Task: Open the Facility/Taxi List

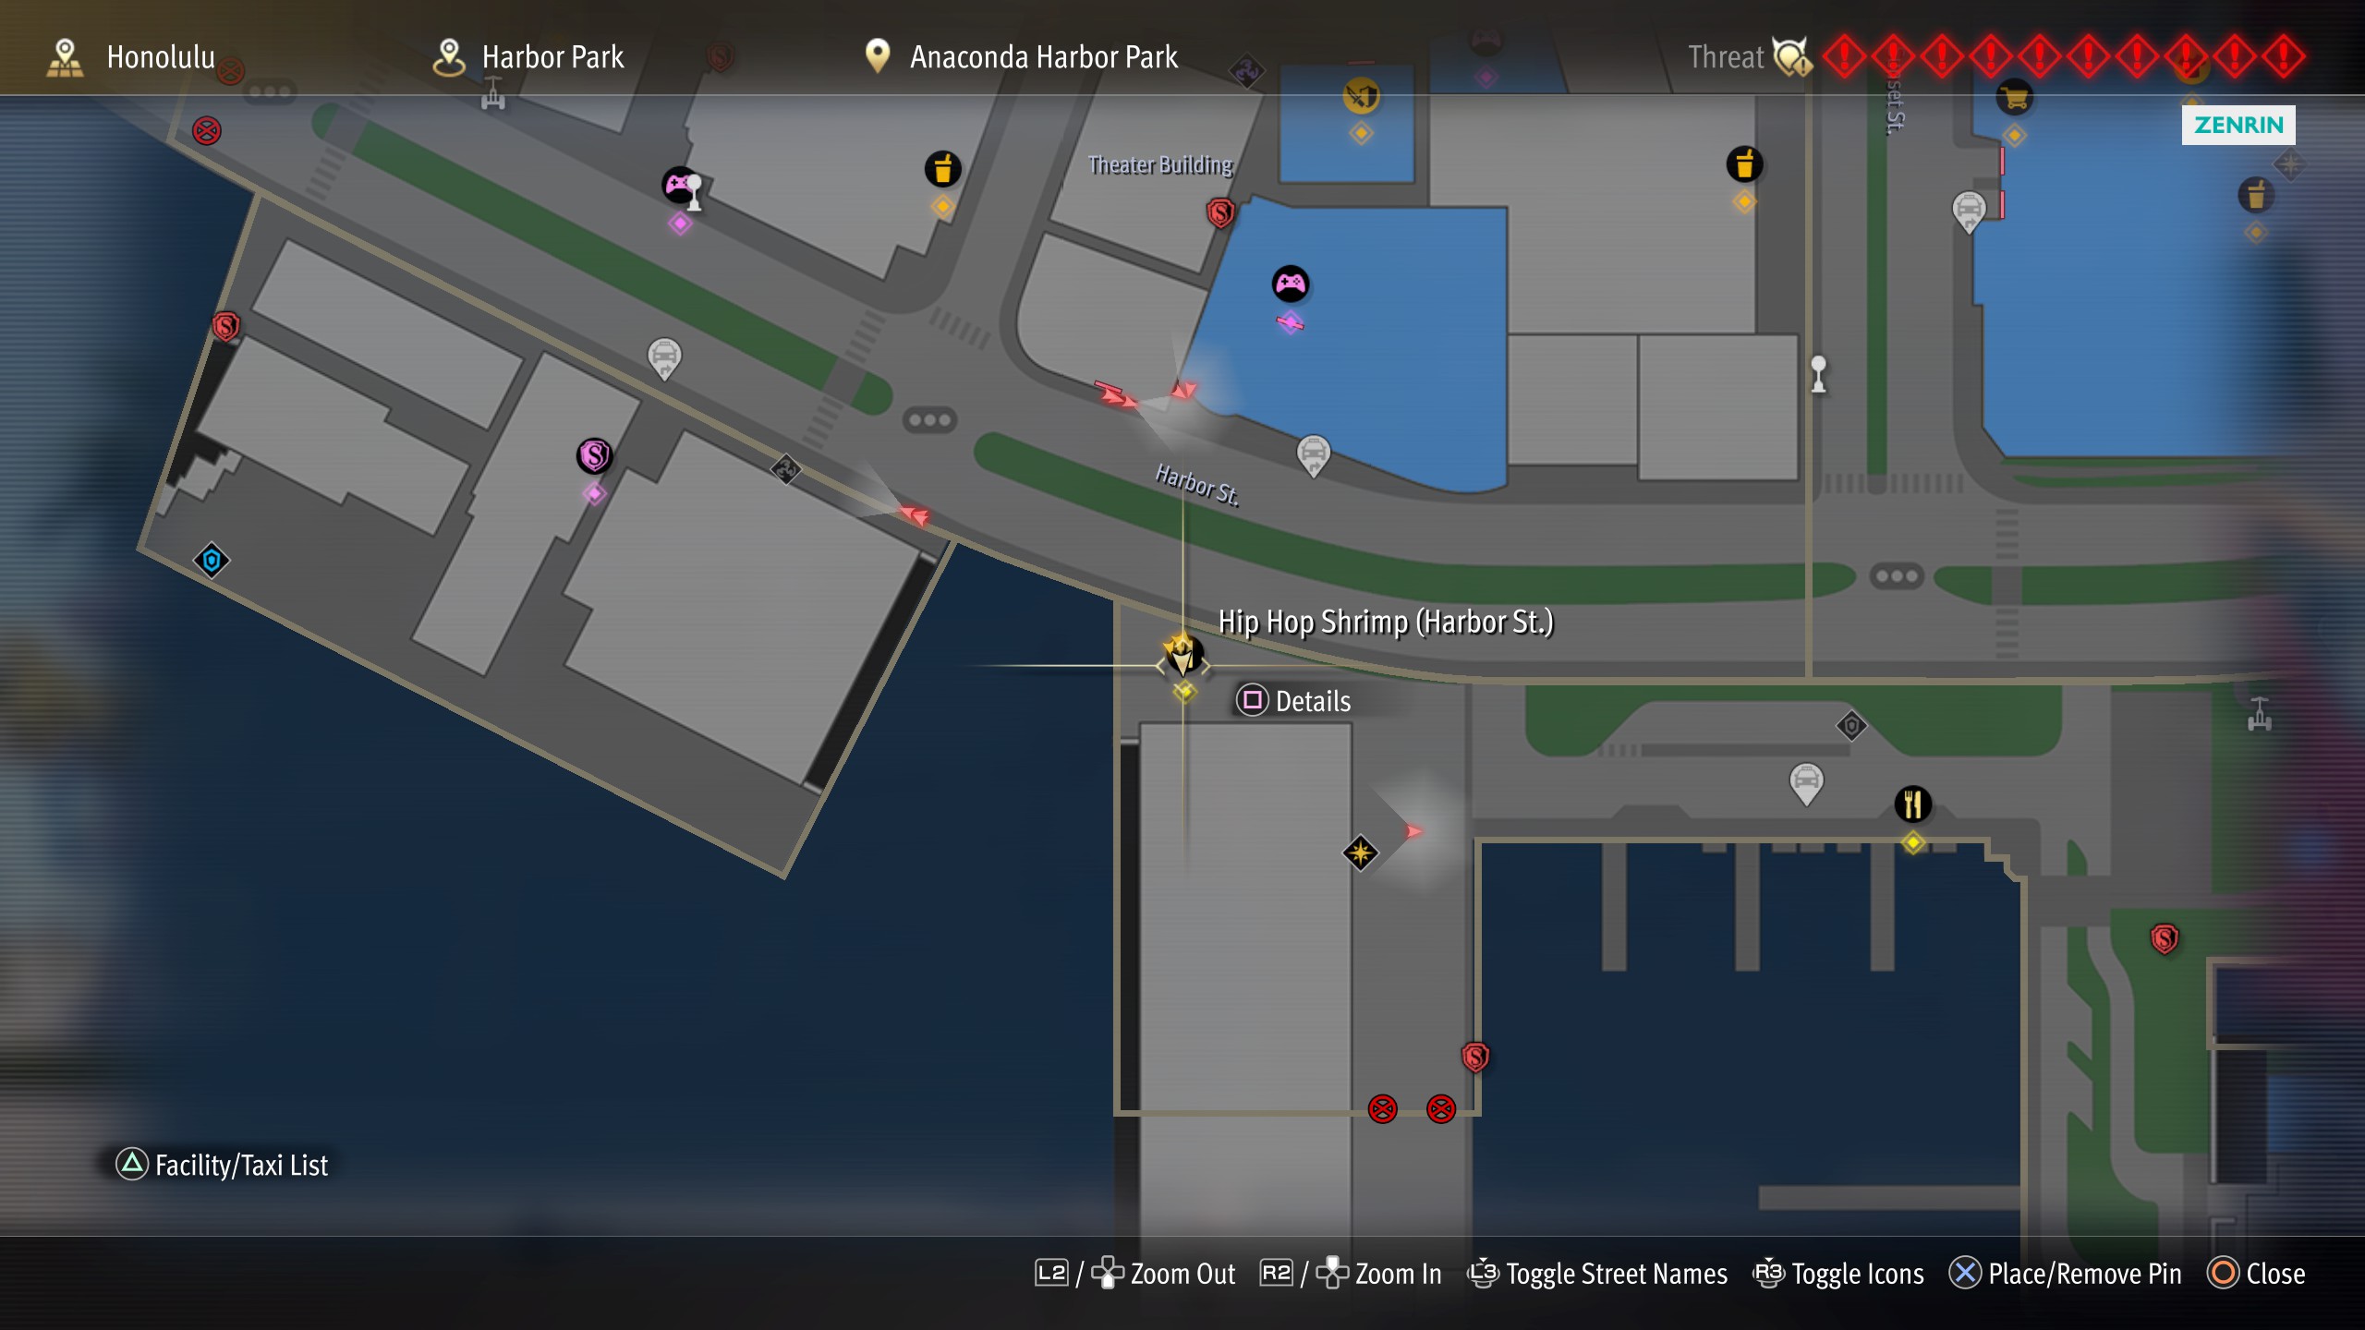Action: click(x=222, y=1165)
